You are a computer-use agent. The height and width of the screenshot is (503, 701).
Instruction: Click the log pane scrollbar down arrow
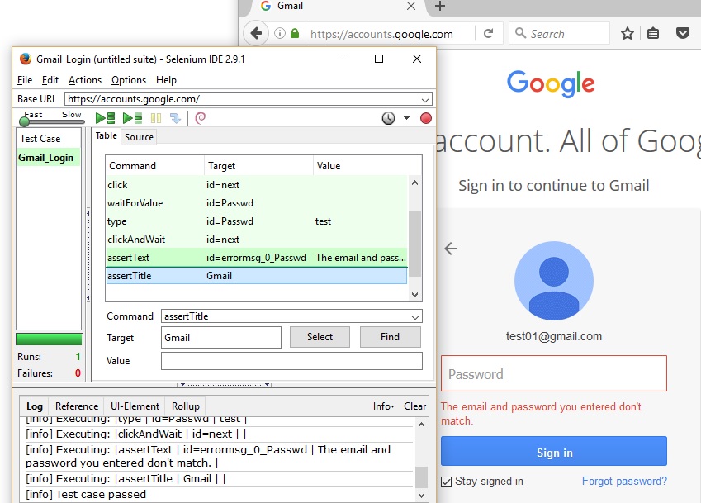click(x=421, y=495)
